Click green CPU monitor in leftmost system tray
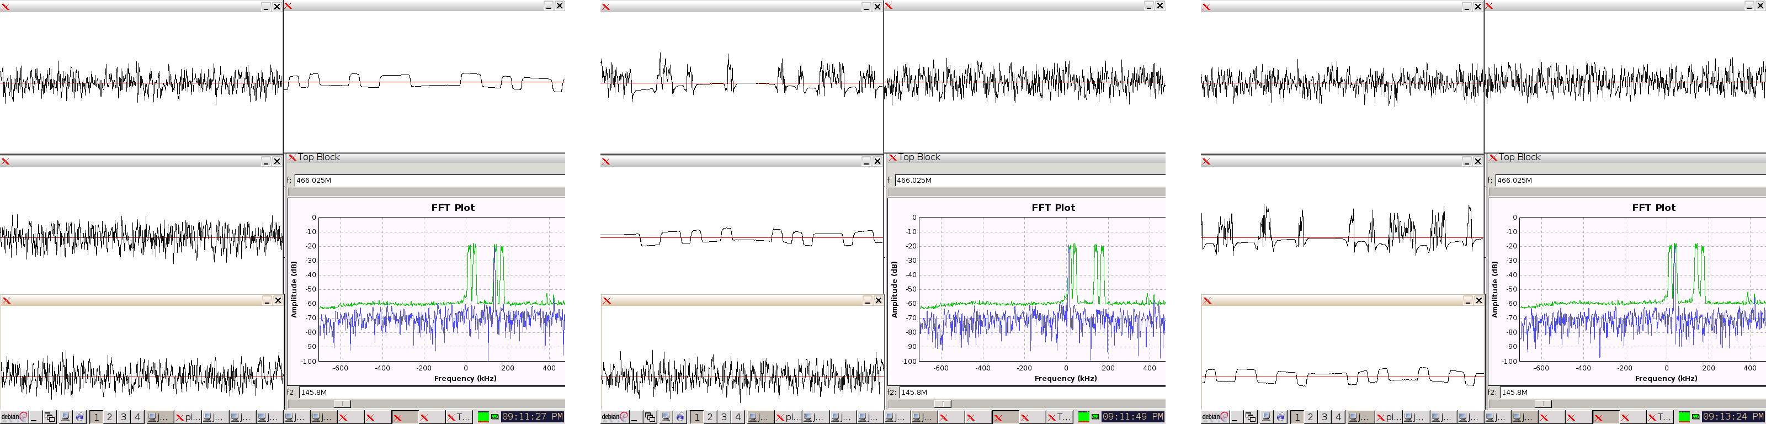 (x=483, y=416)
